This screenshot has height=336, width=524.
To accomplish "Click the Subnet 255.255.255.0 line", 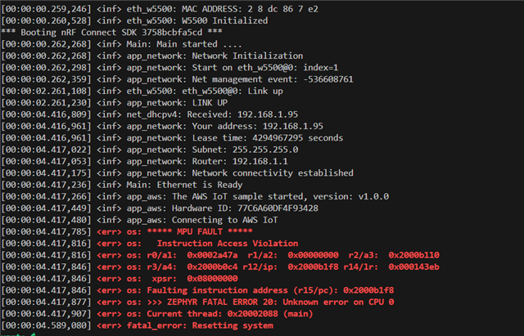I will coord(150,150).
